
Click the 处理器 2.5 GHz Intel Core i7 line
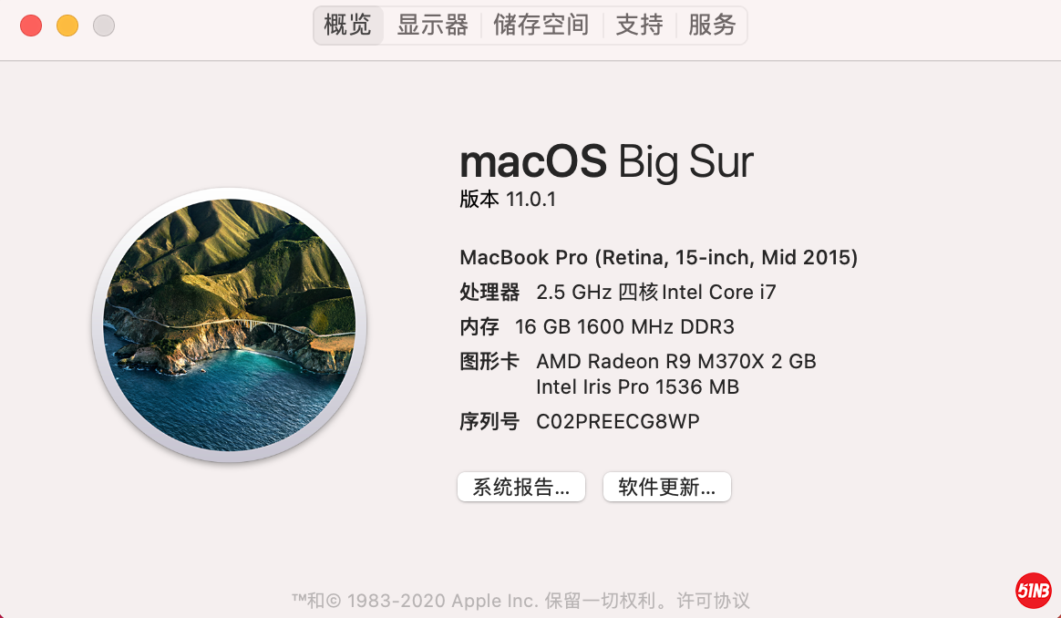point(617,293)
